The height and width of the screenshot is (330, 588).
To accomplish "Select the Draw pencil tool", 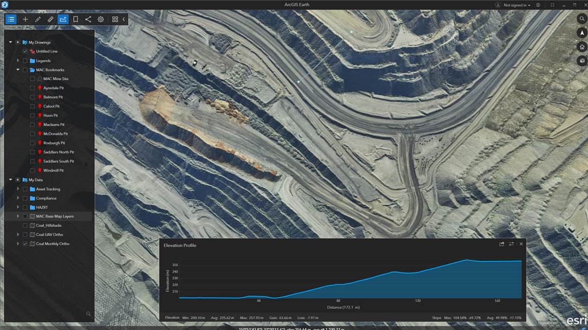I will tap(38, 19).
